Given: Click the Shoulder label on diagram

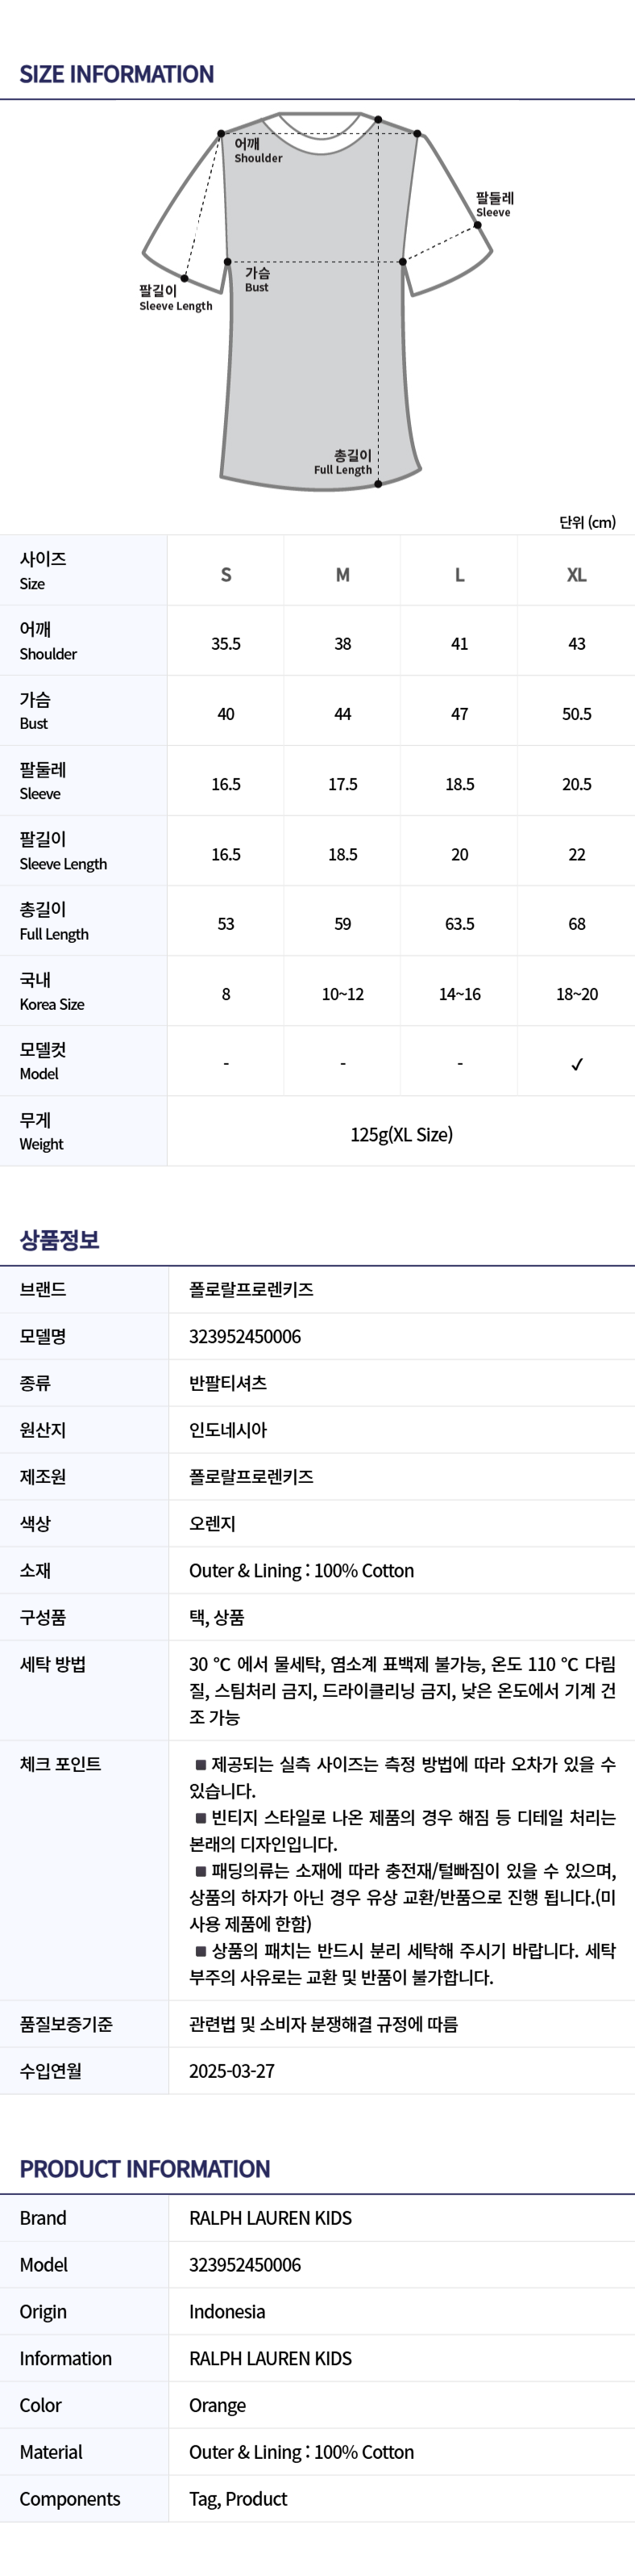Looking at the screenshot, I should tap(258, 151).
